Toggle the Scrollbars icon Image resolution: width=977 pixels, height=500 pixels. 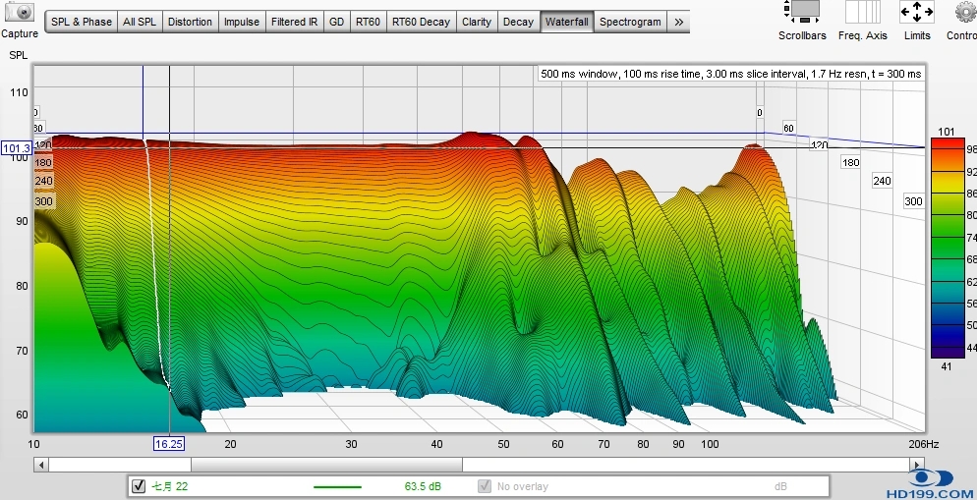click(803, 12)
